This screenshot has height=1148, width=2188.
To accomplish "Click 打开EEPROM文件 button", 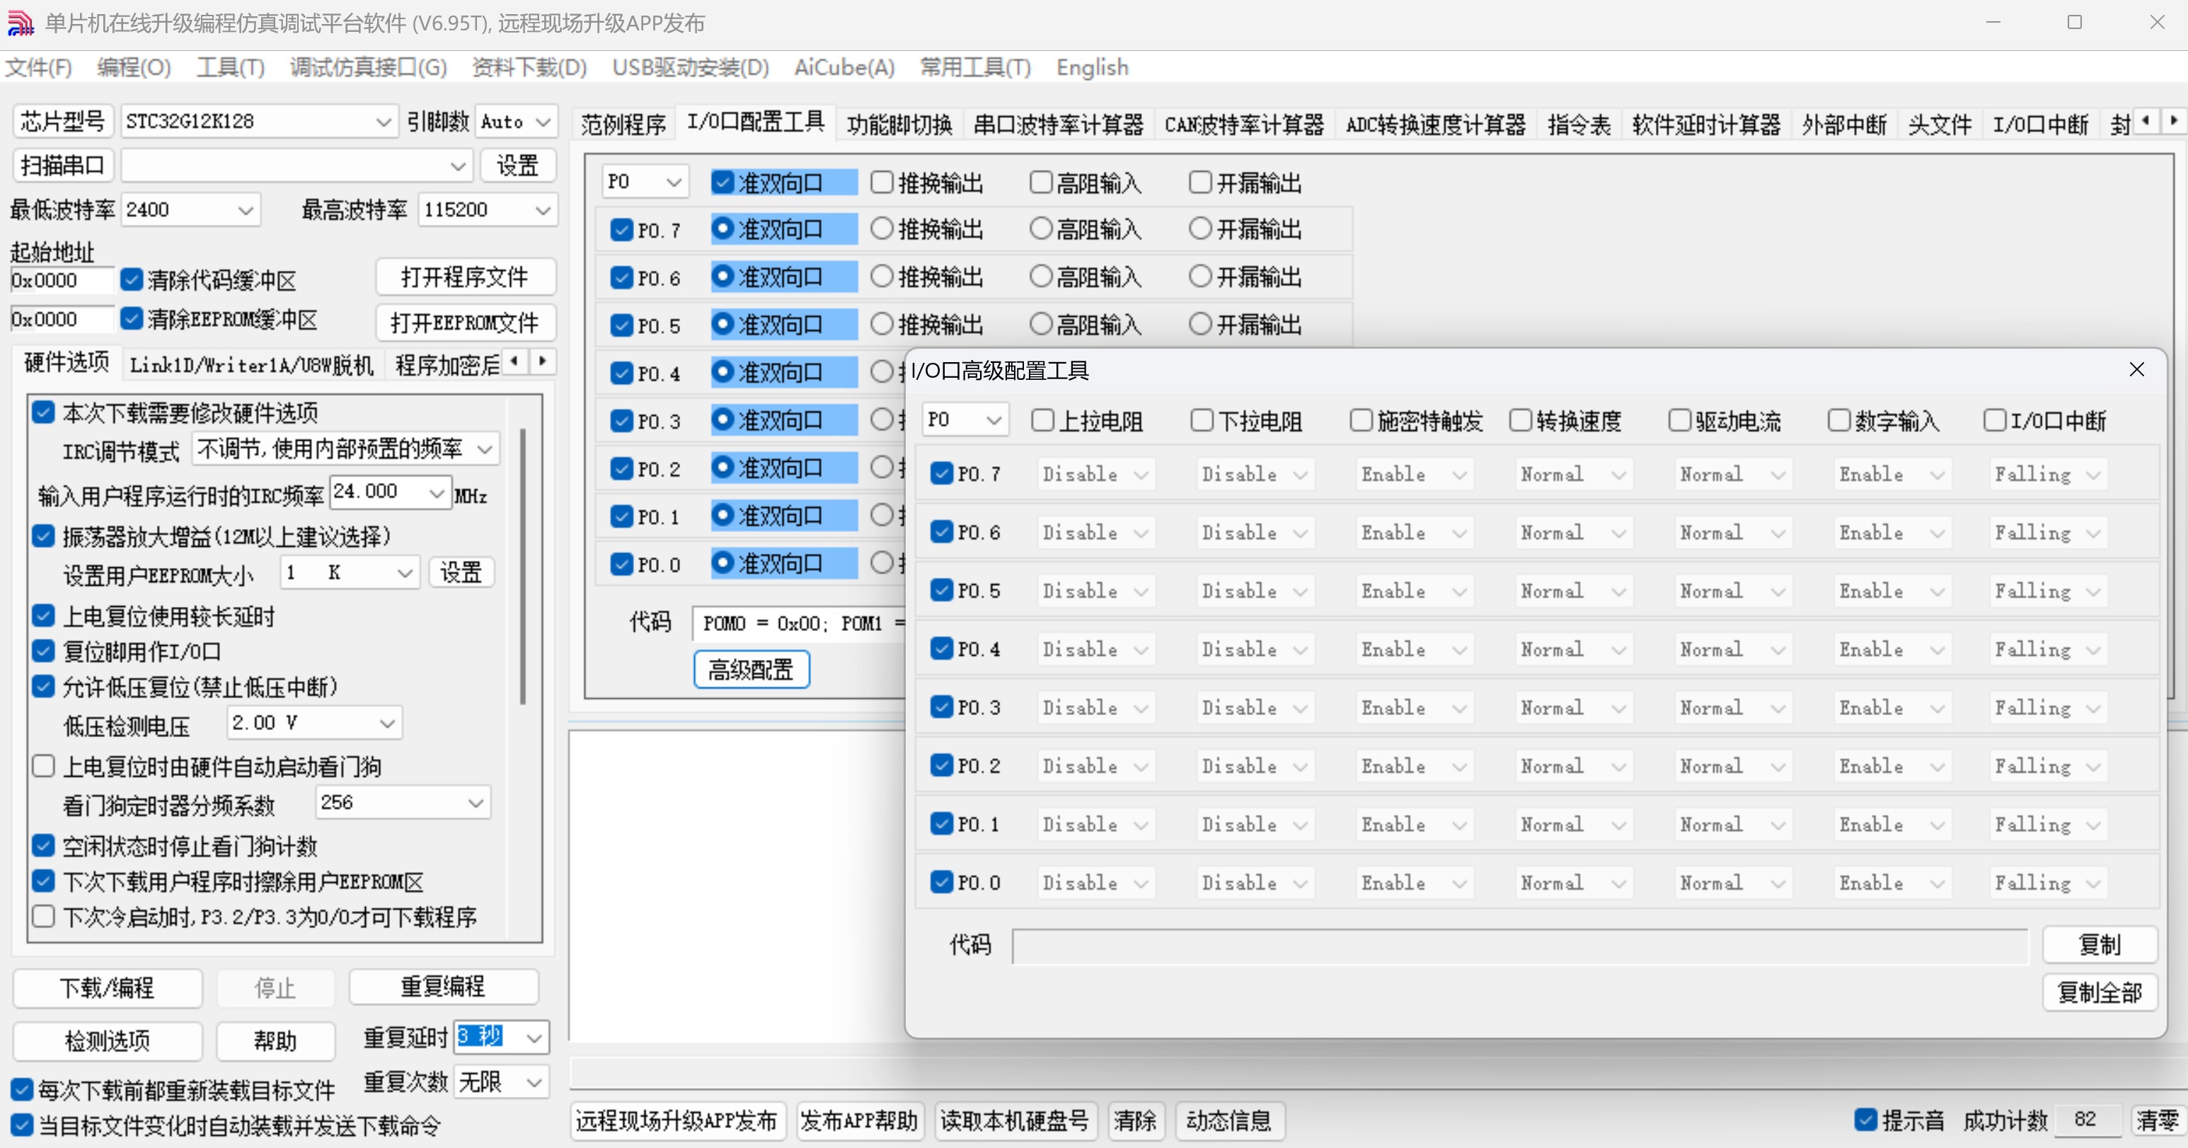I will click(465, 323).
